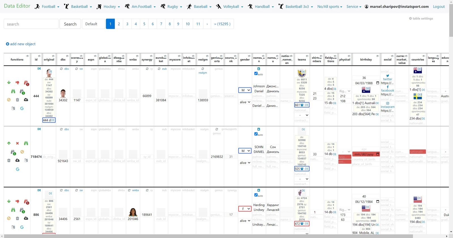Image resolution: width=453 pixels, height=238 pixels.
Task: Toggle visibility of the birthday column
Action: [x=377, y=56]
